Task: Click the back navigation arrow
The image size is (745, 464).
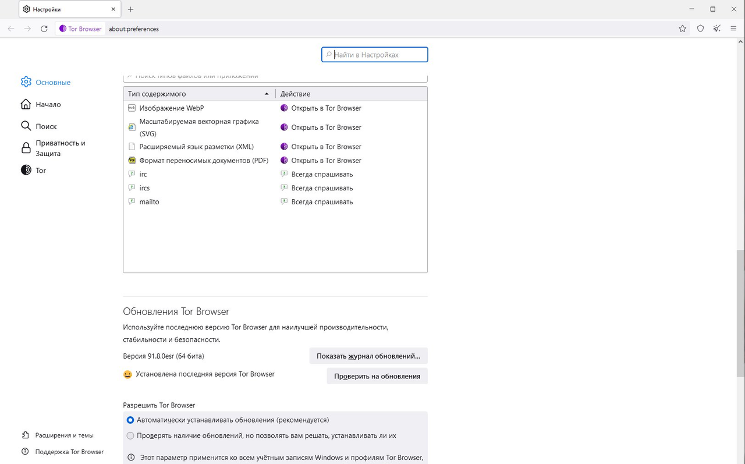Action: (x=11, y=29)
